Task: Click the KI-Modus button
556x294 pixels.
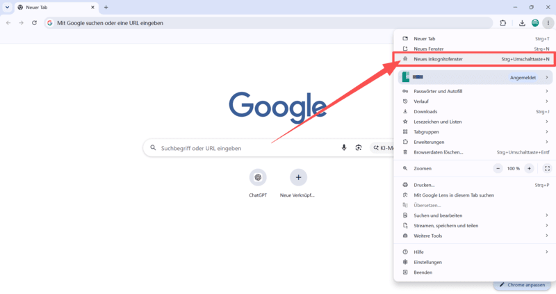Action: 382,148
